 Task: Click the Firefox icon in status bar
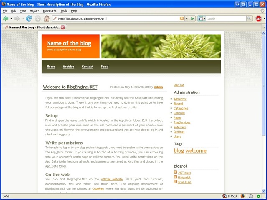click(243, 196)
